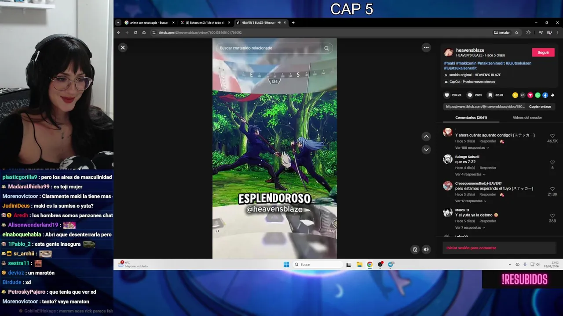Screen dimensions: 563x316
Task: Switch to Comentarios (2061) tab
Action: pyautogui.click(x=471, y=118)
